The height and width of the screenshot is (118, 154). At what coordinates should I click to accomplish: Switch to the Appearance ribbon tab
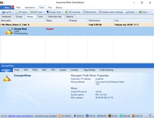click(x=30, y=7)
